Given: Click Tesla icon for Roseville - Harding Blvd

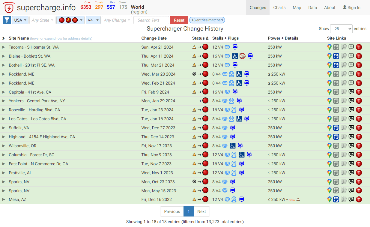Looking at the screenshot, I should pos(359,110).
